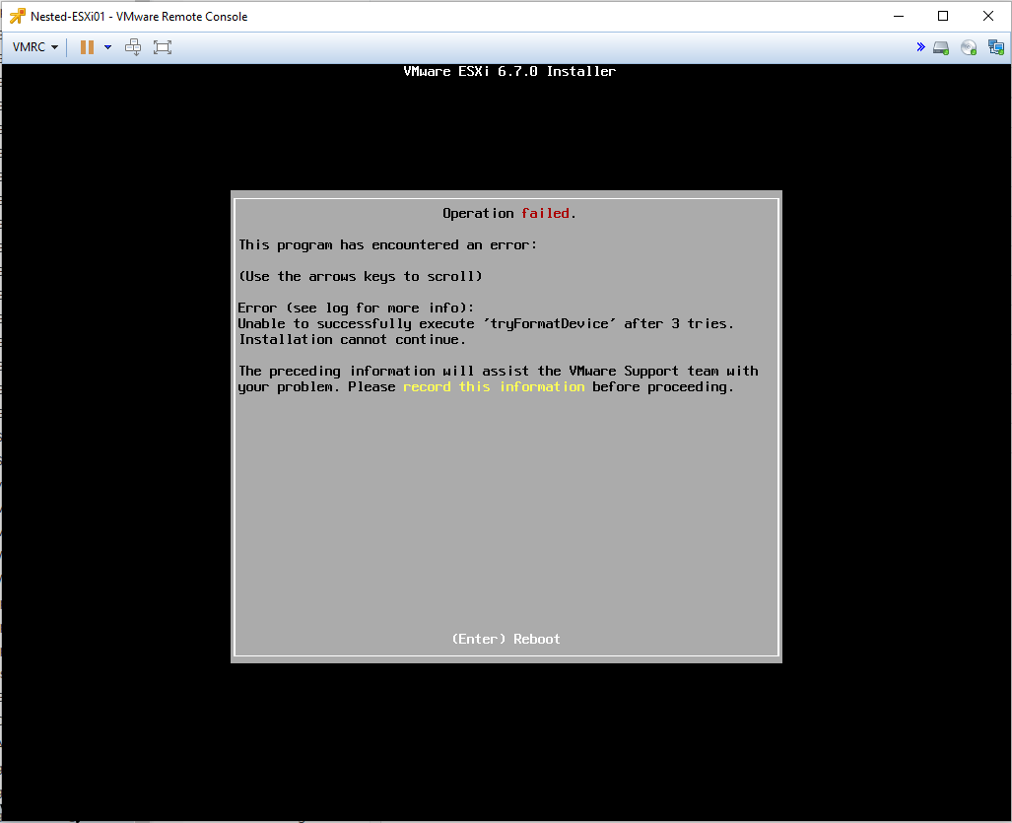The image size is (1012, 823).
Task: Open the VMRC menu
Action: pos(35,47)
